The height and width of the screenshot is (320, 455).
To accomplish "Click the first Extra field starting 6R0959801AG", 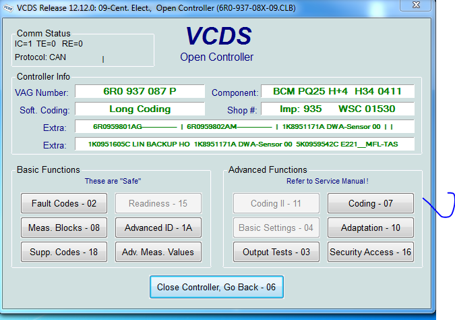I will (244, 126).
